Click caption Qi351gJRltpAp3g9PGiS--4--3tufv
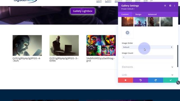Screen dimensions: 180x101 point(26,59)
